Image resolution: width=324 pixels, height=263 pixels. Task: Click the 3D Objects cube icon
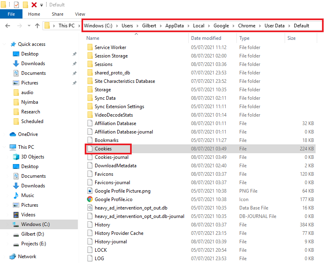pyautogui.click(x=16, y=157)
